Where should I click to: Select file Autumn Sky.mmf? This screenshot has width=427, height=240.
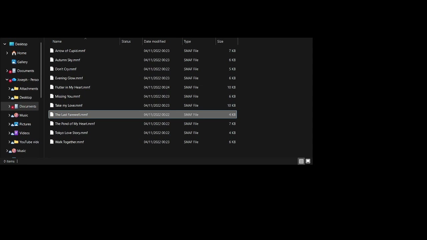[67, 60]
